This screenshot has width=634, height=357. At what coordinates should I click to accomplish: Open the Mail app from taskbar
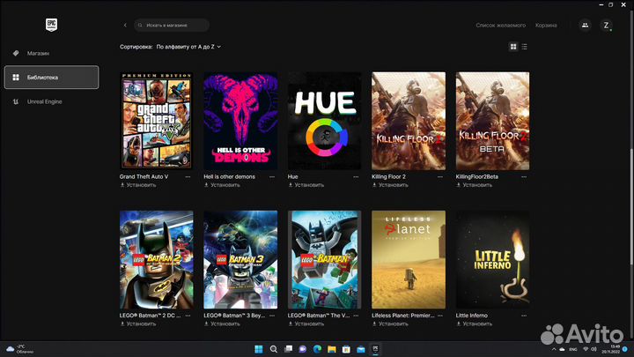coord(361,349)
